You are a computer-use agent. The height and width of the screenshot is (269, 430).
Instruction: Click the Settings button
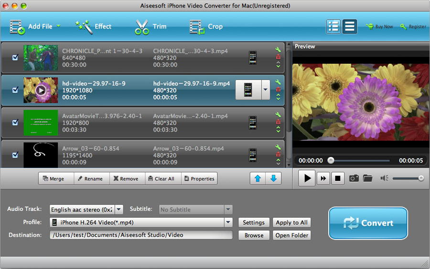(x=254, y=222)
